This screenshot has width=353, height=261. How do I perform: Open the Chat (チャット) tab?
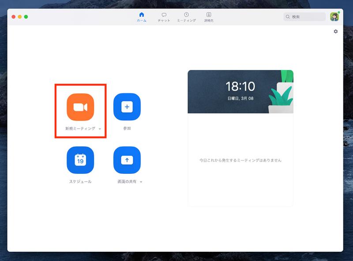click(x=164, y=17)
